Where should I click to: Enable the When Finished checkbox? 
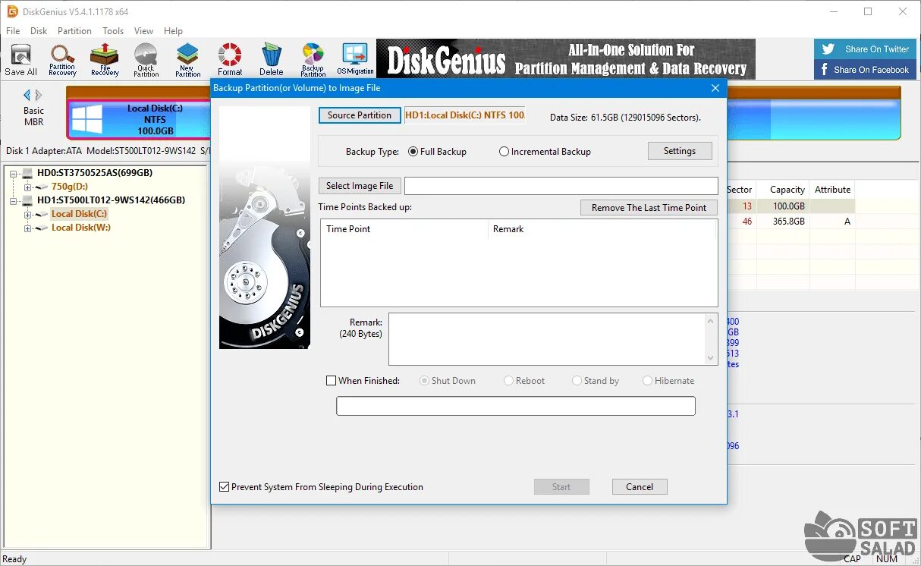[x=331, y=381]
